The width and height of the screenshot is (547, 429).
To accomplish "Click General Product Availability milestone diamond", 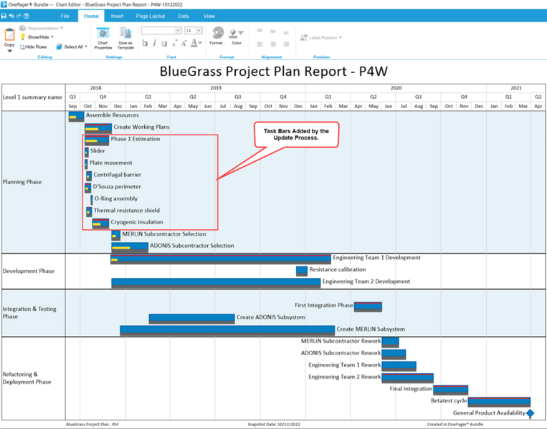I will pos(531,413).
